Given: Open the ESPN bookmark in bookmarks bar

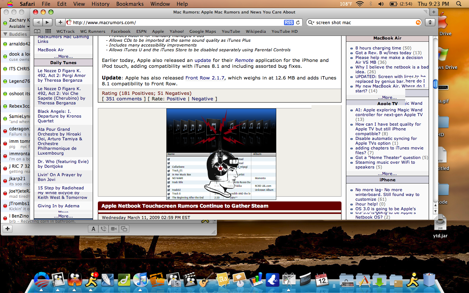Looking at the screenshot, I should (141, 31).
